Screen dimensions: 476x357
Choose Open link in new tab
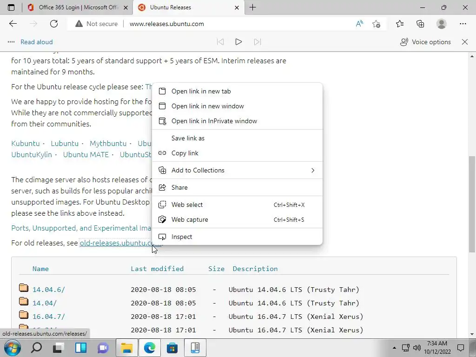tap(237, 92)
